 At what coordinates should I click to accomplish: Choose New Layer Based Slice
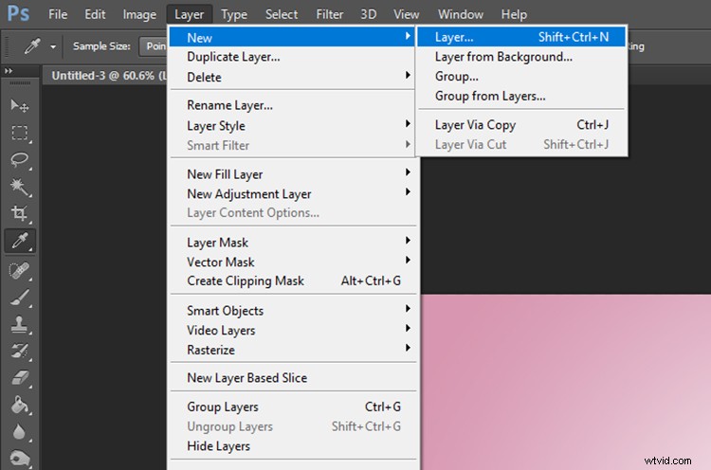[x=292, y=377]
